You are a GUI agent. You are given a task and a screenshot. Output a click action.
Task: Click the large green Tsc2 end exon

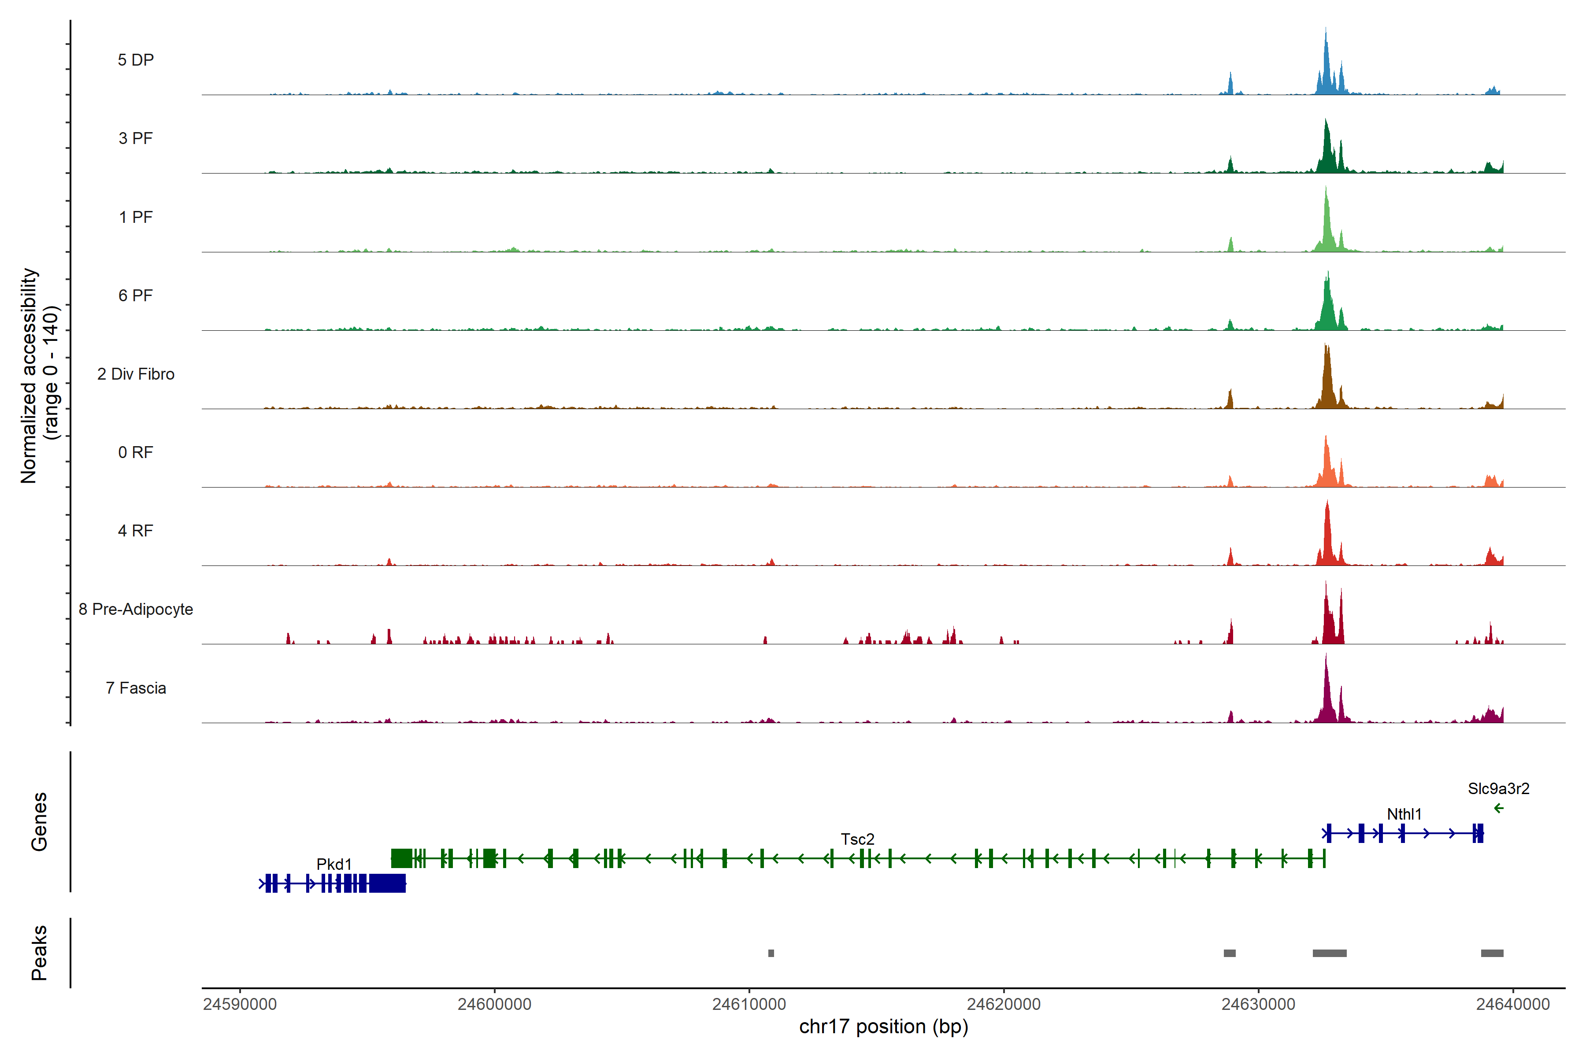(x=401, y=858)
